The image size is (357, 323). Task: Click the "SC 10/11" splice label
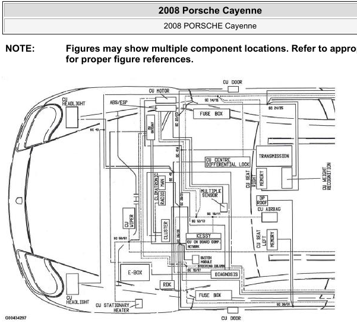[x=214, y=214]
